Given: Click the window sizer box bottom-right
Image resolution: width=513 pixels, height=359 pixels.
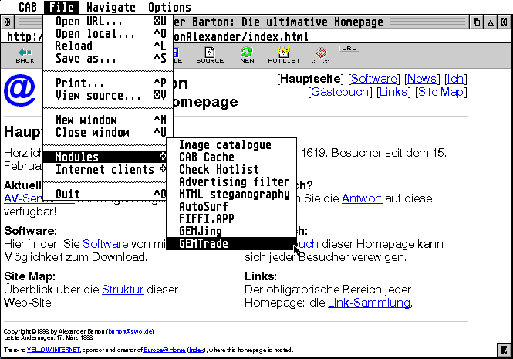Looking at the screenshot, I should tap(505, 349).
